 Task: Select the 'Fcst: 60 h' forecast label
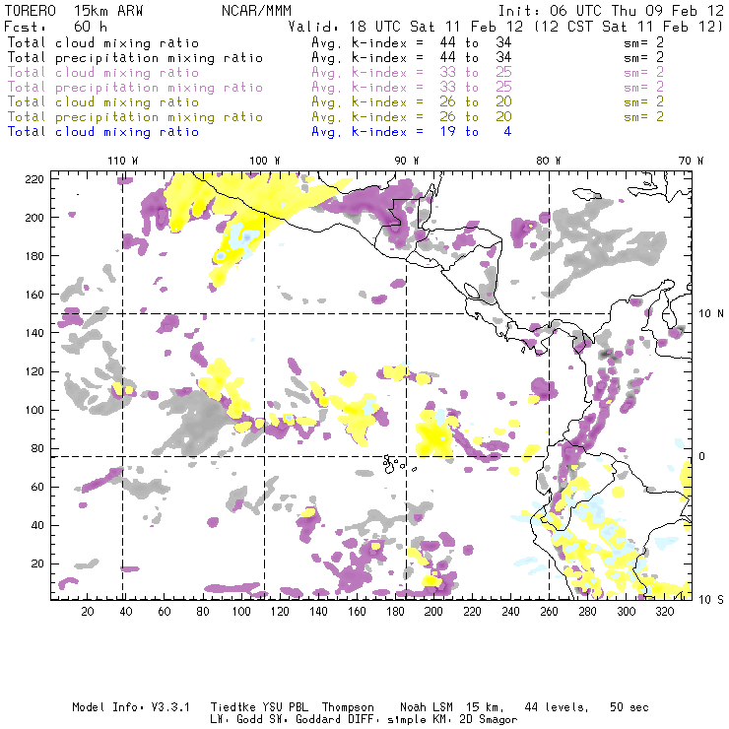(55, 27)
